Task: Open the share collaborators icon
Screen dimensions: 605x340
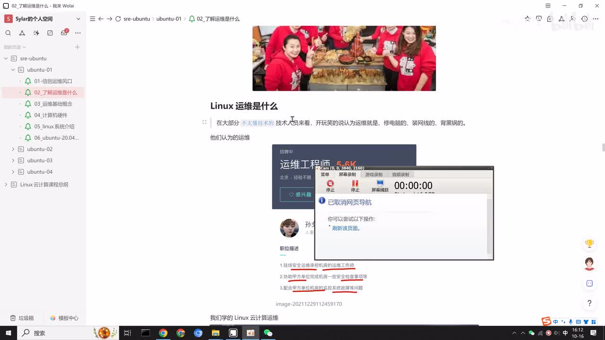Action: (573, 19)
